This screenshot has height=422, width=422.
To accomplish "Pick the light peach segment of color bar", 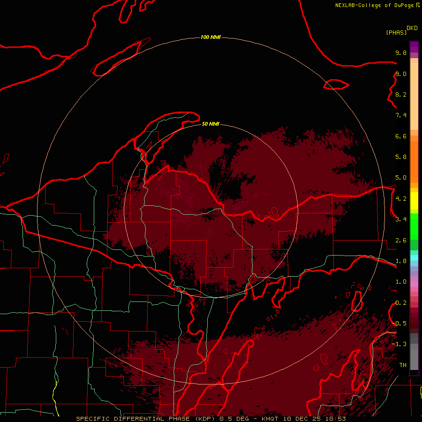I will [x=414, y=97].
